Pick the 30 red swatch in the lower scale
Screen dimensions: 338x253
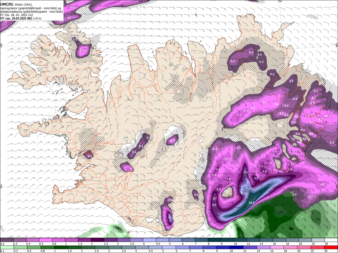point(331,247)
